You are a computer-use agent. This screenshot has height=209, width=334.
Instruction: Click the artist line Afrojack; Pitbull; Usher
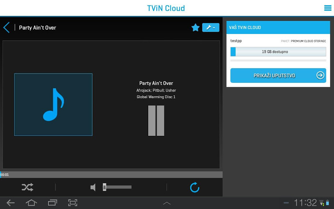point(156,90)
